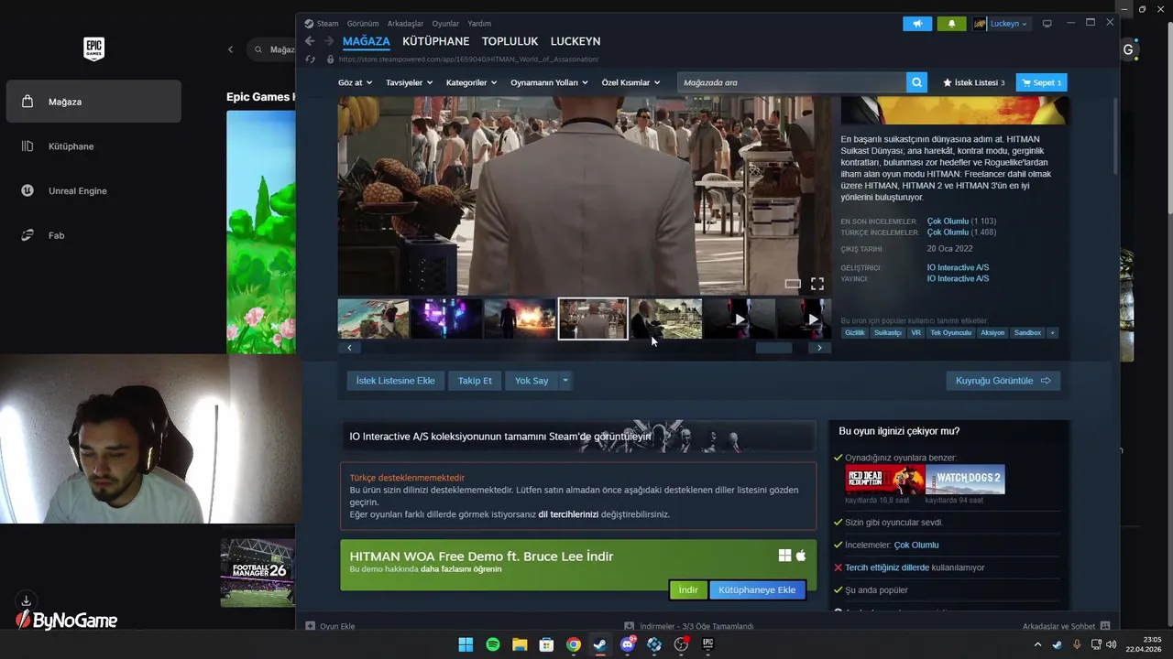
Task: Click Yok Say button
Action: coord(532,381)
